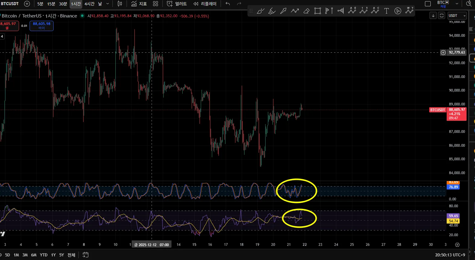Toggle the fullscreen layout square button
Image resolution: width=475 pixels, height=260 pixels.
pyautogui.click(x=428, y=4)
